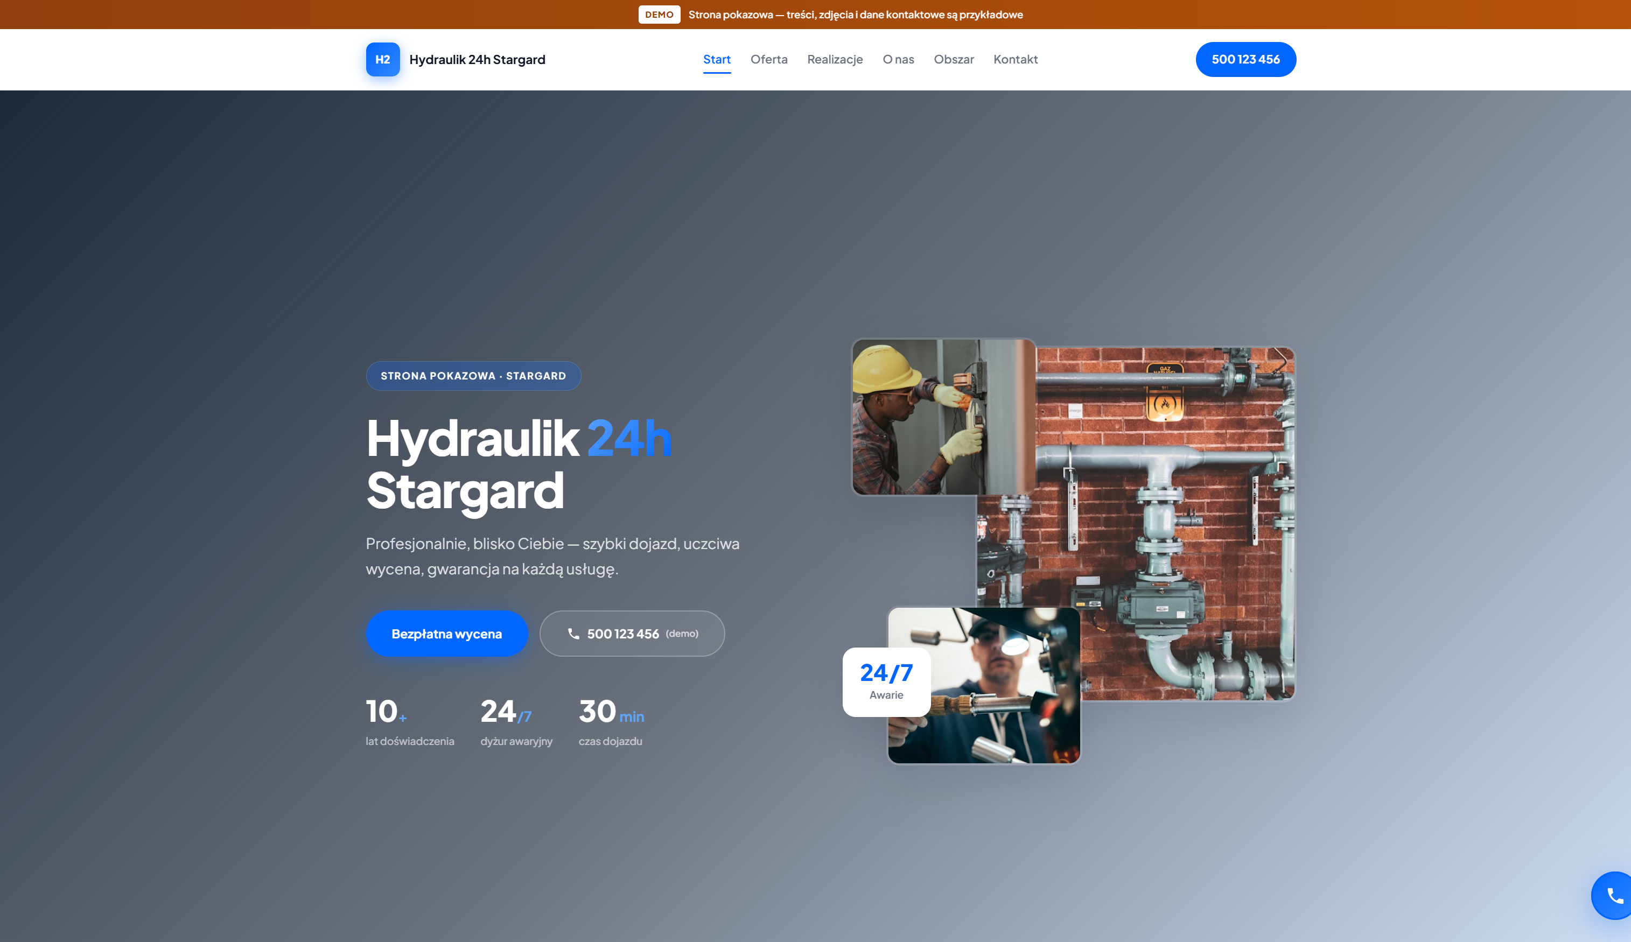
Task: Go to the Oferta menu item
Action: (x=769, y=60)
